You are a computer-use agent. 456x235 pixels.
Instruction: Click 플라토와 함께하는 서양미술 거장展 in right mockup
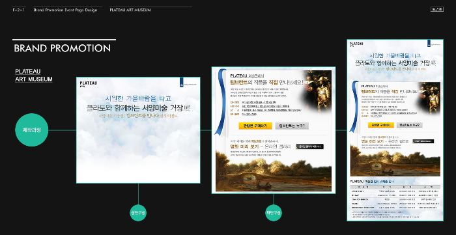[x=395, y=62]
